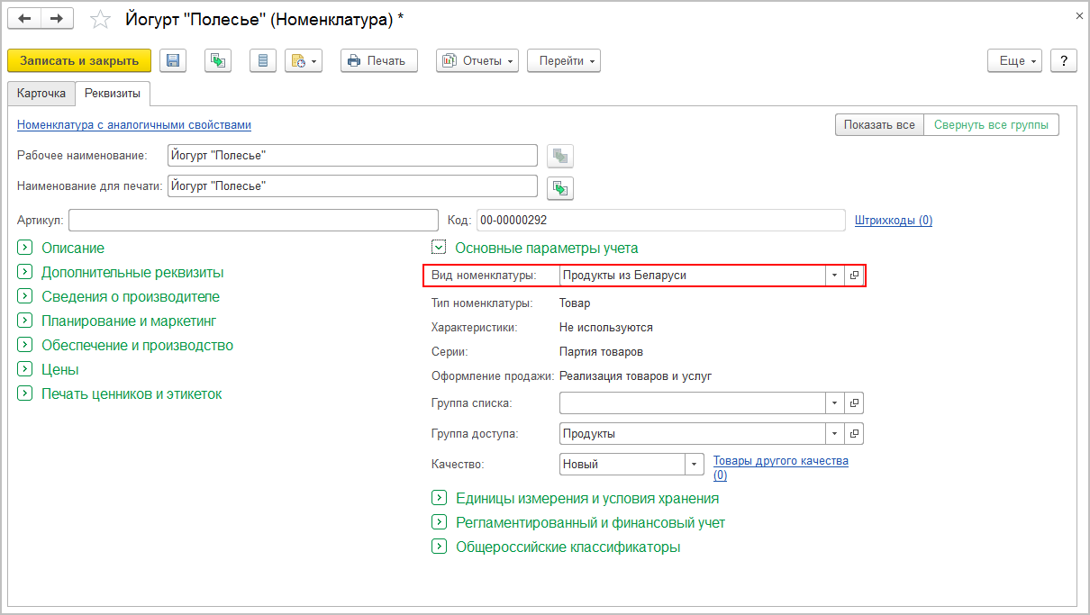The height and width of the screenshot is (615, 1090).
Task: Click the green copy icon next to Save
Action: pyautogui.click(x=217, y=60)
